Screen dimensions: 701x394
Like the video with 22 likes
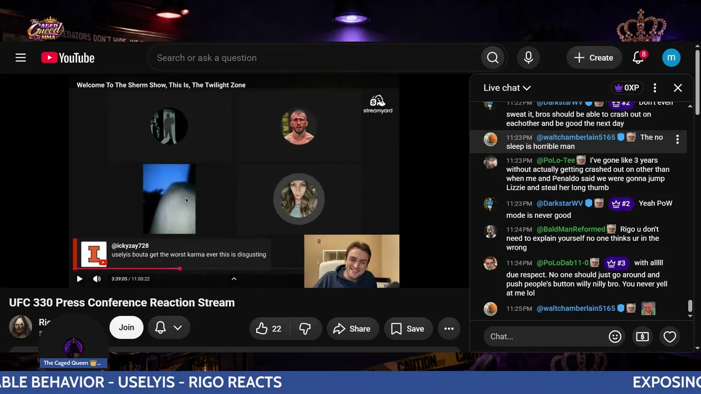[269, 329]
